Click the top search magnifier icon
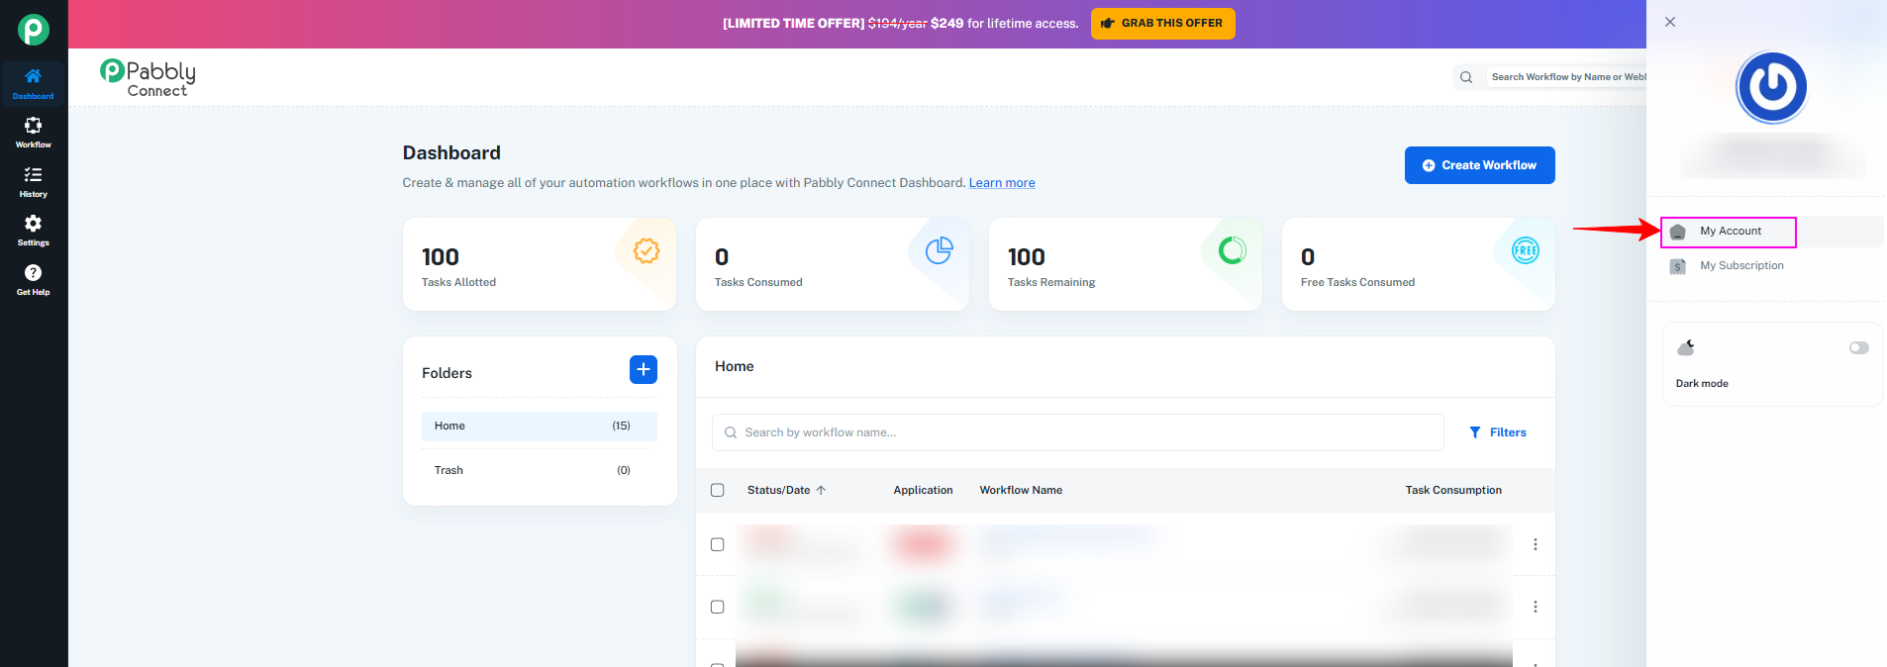1887x667 pixels. (1466, 77)
